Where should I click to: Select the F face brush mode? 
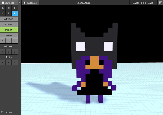pyautogui.click(x=9, y=13)
